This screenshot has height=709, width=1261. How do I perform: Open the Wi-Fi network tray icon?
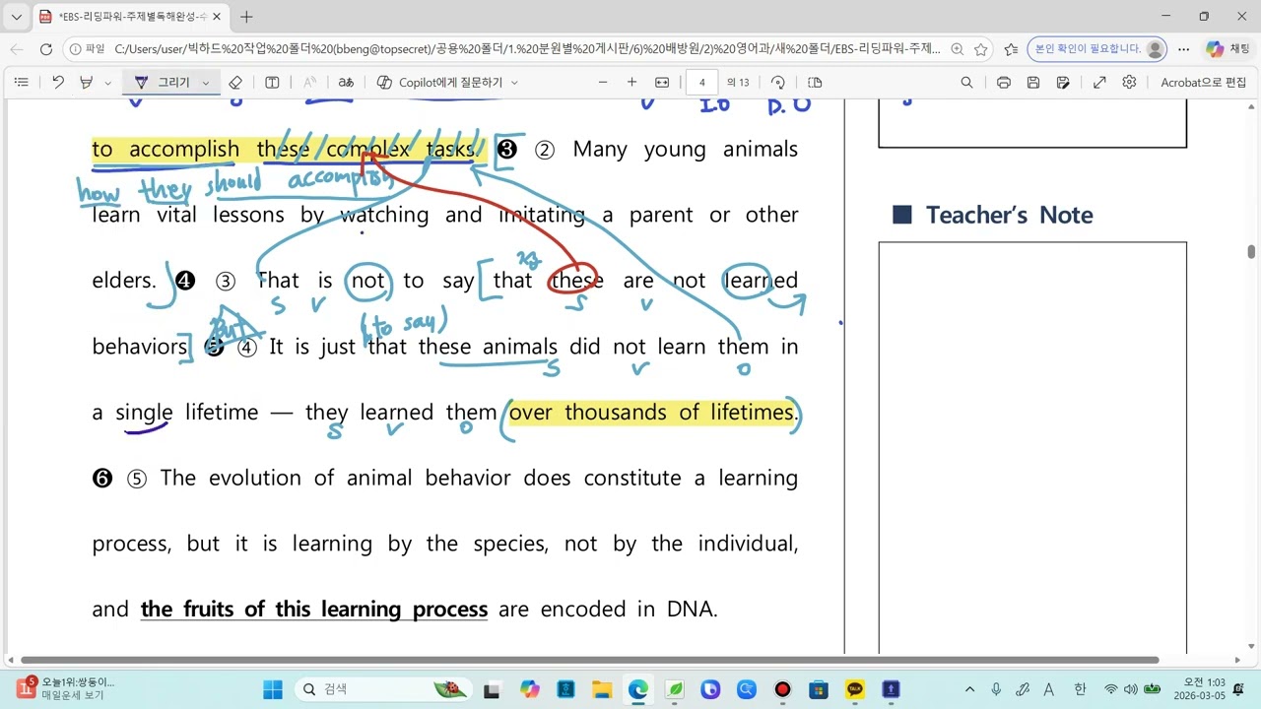click(x=1111, y=689)
